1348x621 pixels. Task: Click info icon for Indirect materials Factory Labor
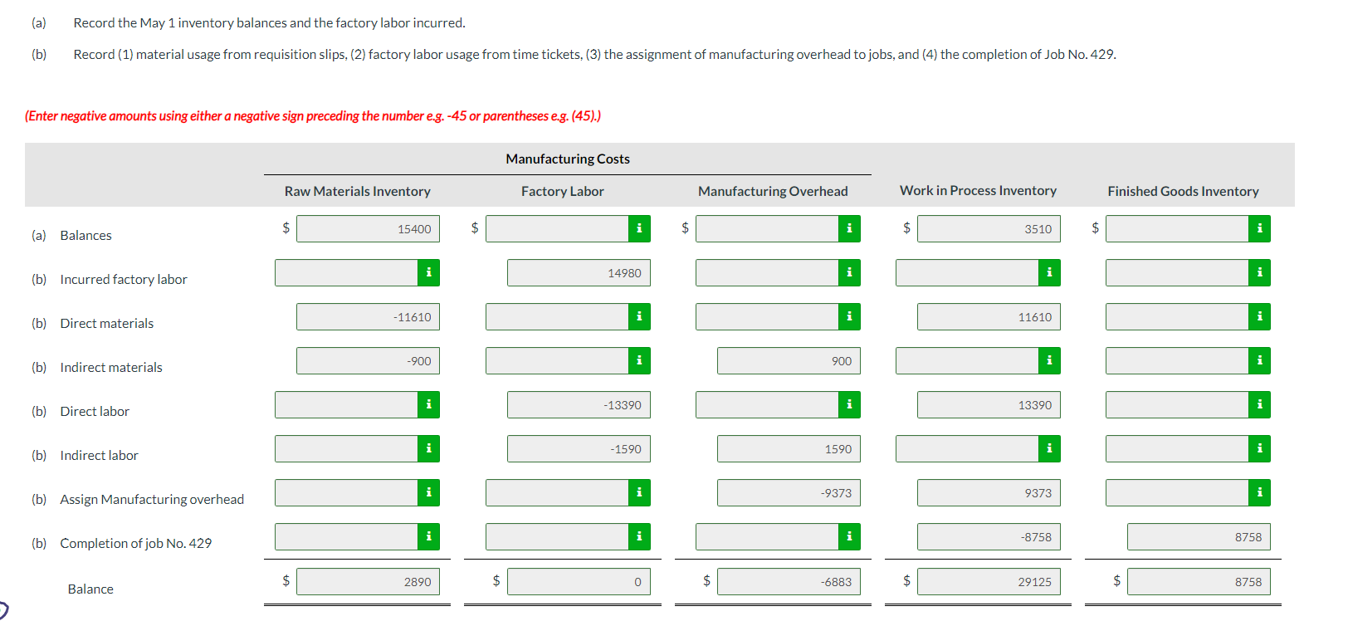coord(639,360)
